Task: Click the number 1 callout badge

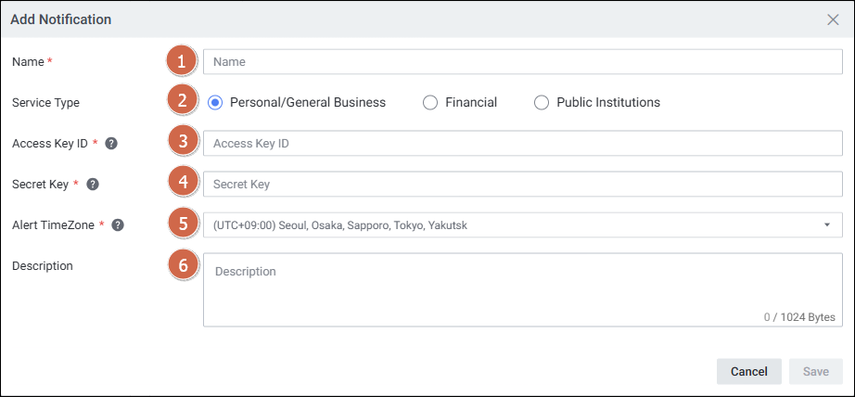Action: click(183, 62)
